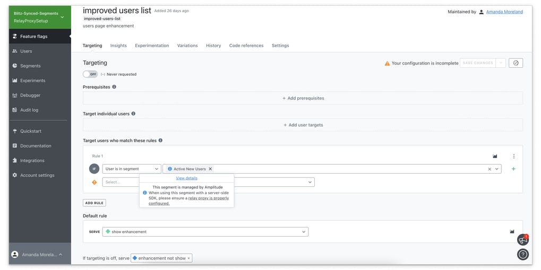Open off-variation enhancement not show selector
The image size is (541, 270).
click(161, 258)
